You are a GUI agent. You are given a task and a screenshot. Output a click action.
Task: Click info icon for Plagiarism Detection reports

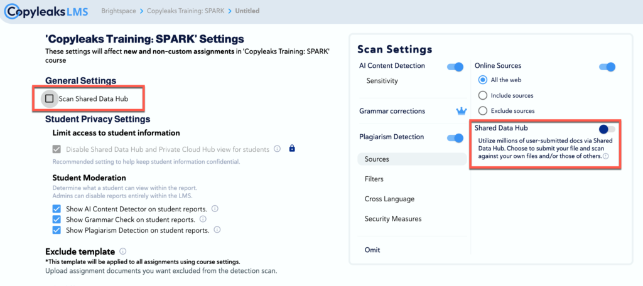tap(217, 230)
